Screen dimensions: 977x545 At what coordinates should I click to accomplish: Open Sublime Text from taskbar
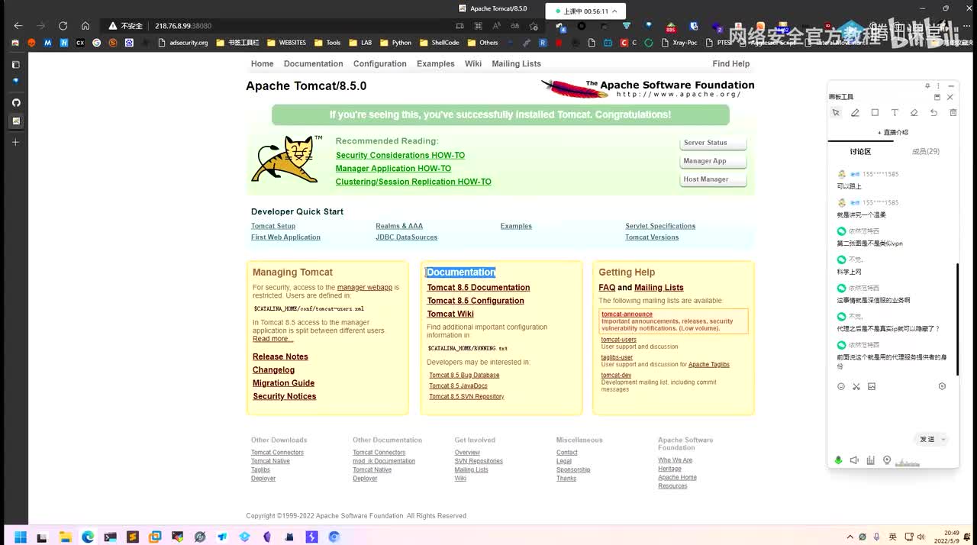[133, 537]
